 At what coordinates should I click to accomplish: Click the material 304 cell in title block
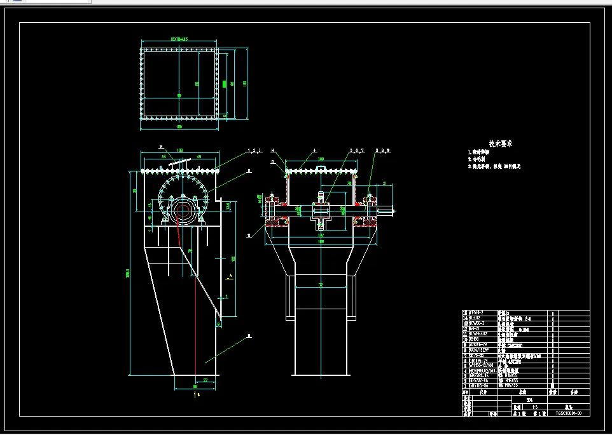click(529, 400)
